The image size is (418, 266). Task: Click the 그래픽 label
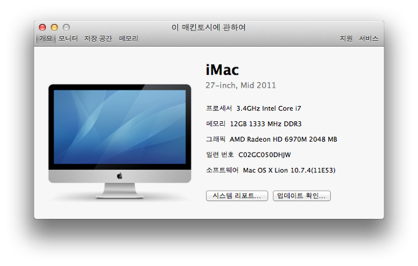coord(215,139)
